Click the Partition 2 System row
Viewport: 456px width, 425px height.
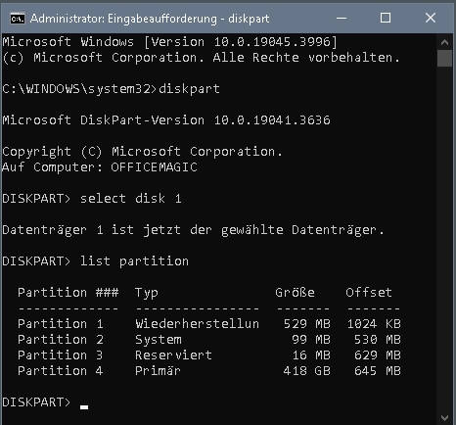pos(209,340)
